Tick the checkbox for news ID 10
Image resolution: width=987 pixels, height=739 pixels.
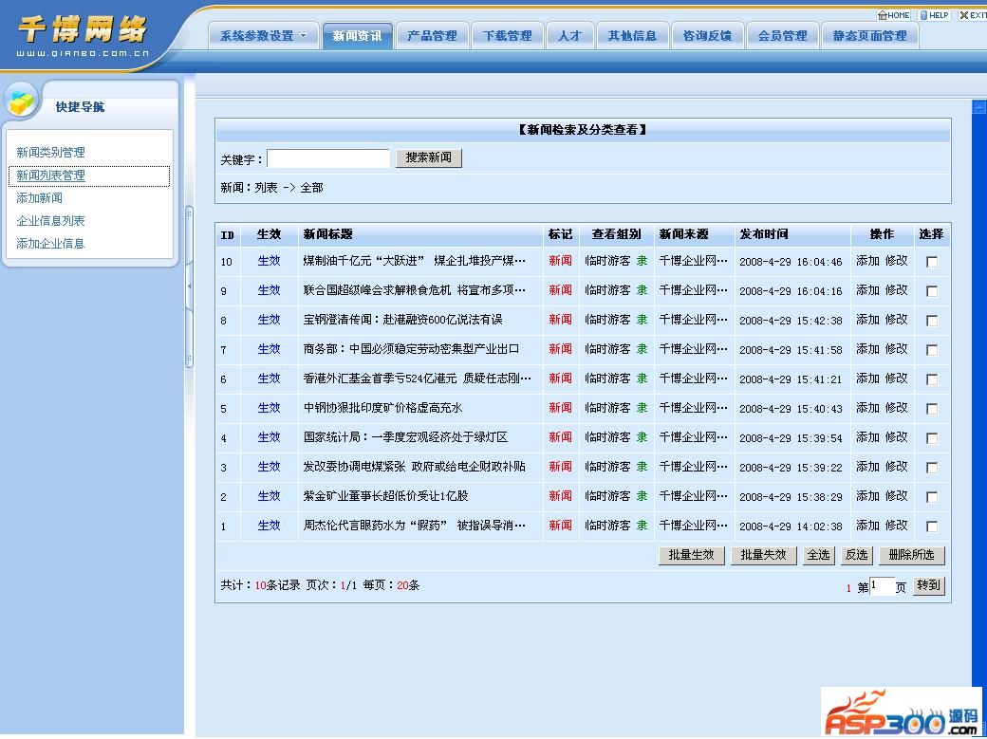pyautogui.click(x=931, y=262)
